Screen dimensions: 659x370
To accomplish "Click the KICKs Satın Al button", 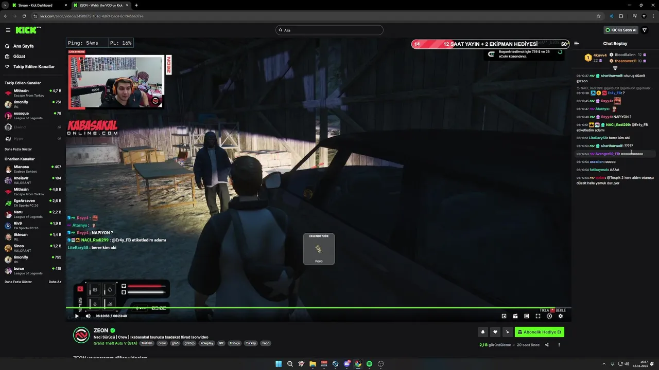I will point(621,30).
